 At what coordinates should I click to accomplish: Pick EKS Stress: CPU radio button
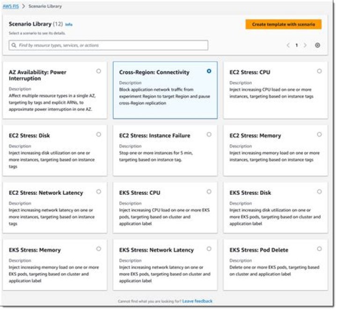(209, 192)
